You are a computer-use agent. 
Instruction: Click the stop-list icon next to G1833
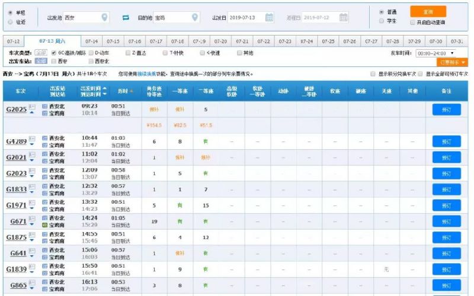point(32,186)
